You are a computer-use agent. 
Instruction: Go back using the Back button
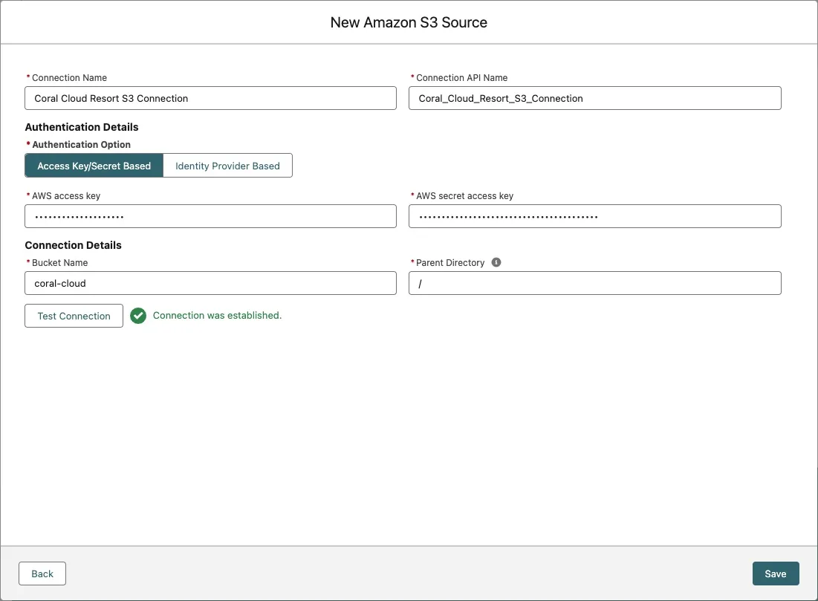(42, 574)
